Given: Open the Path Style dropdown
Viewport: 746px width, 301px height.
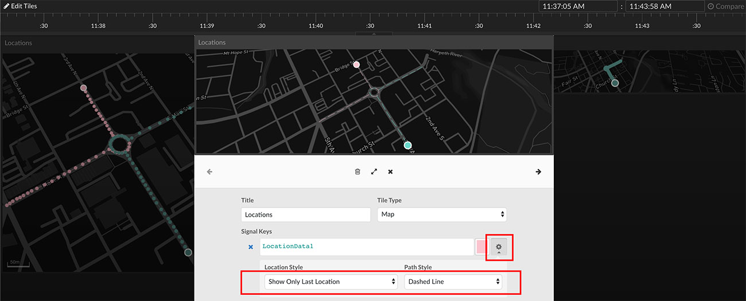Looking at the screenshot, I should 453,282.
